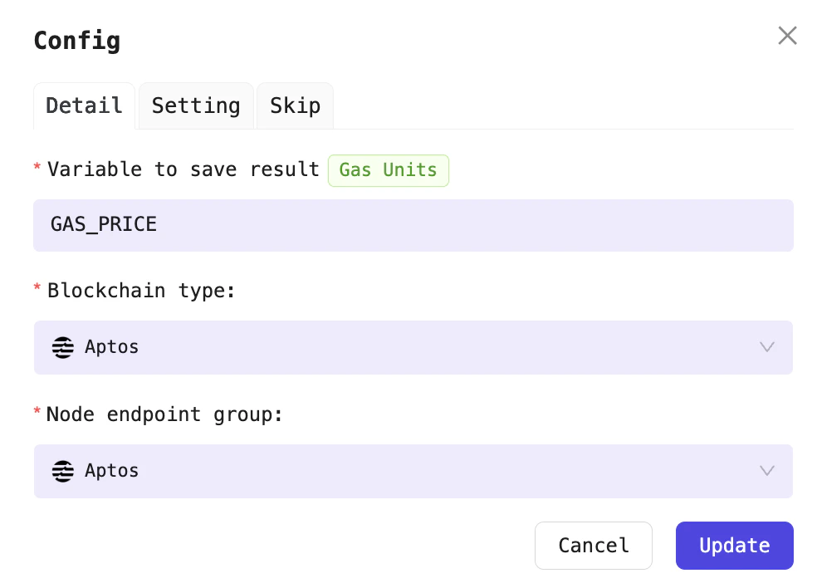Click the "Variable to save result" label

click(x=183, y=169)
